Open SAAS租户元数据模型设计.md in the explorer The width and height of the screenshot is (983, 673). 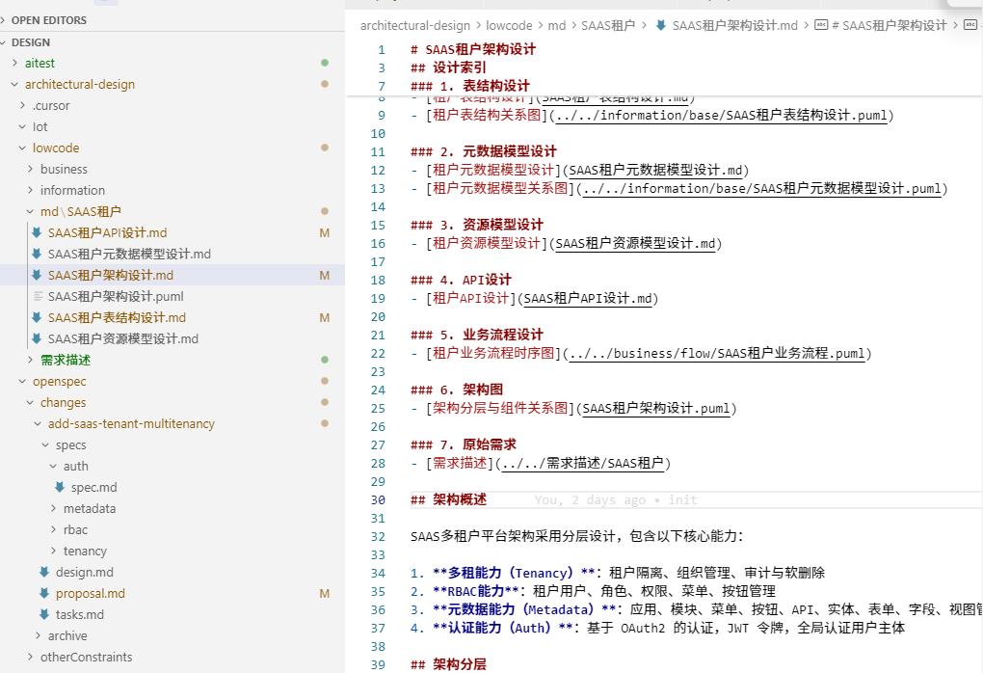(x=129, y=254)
